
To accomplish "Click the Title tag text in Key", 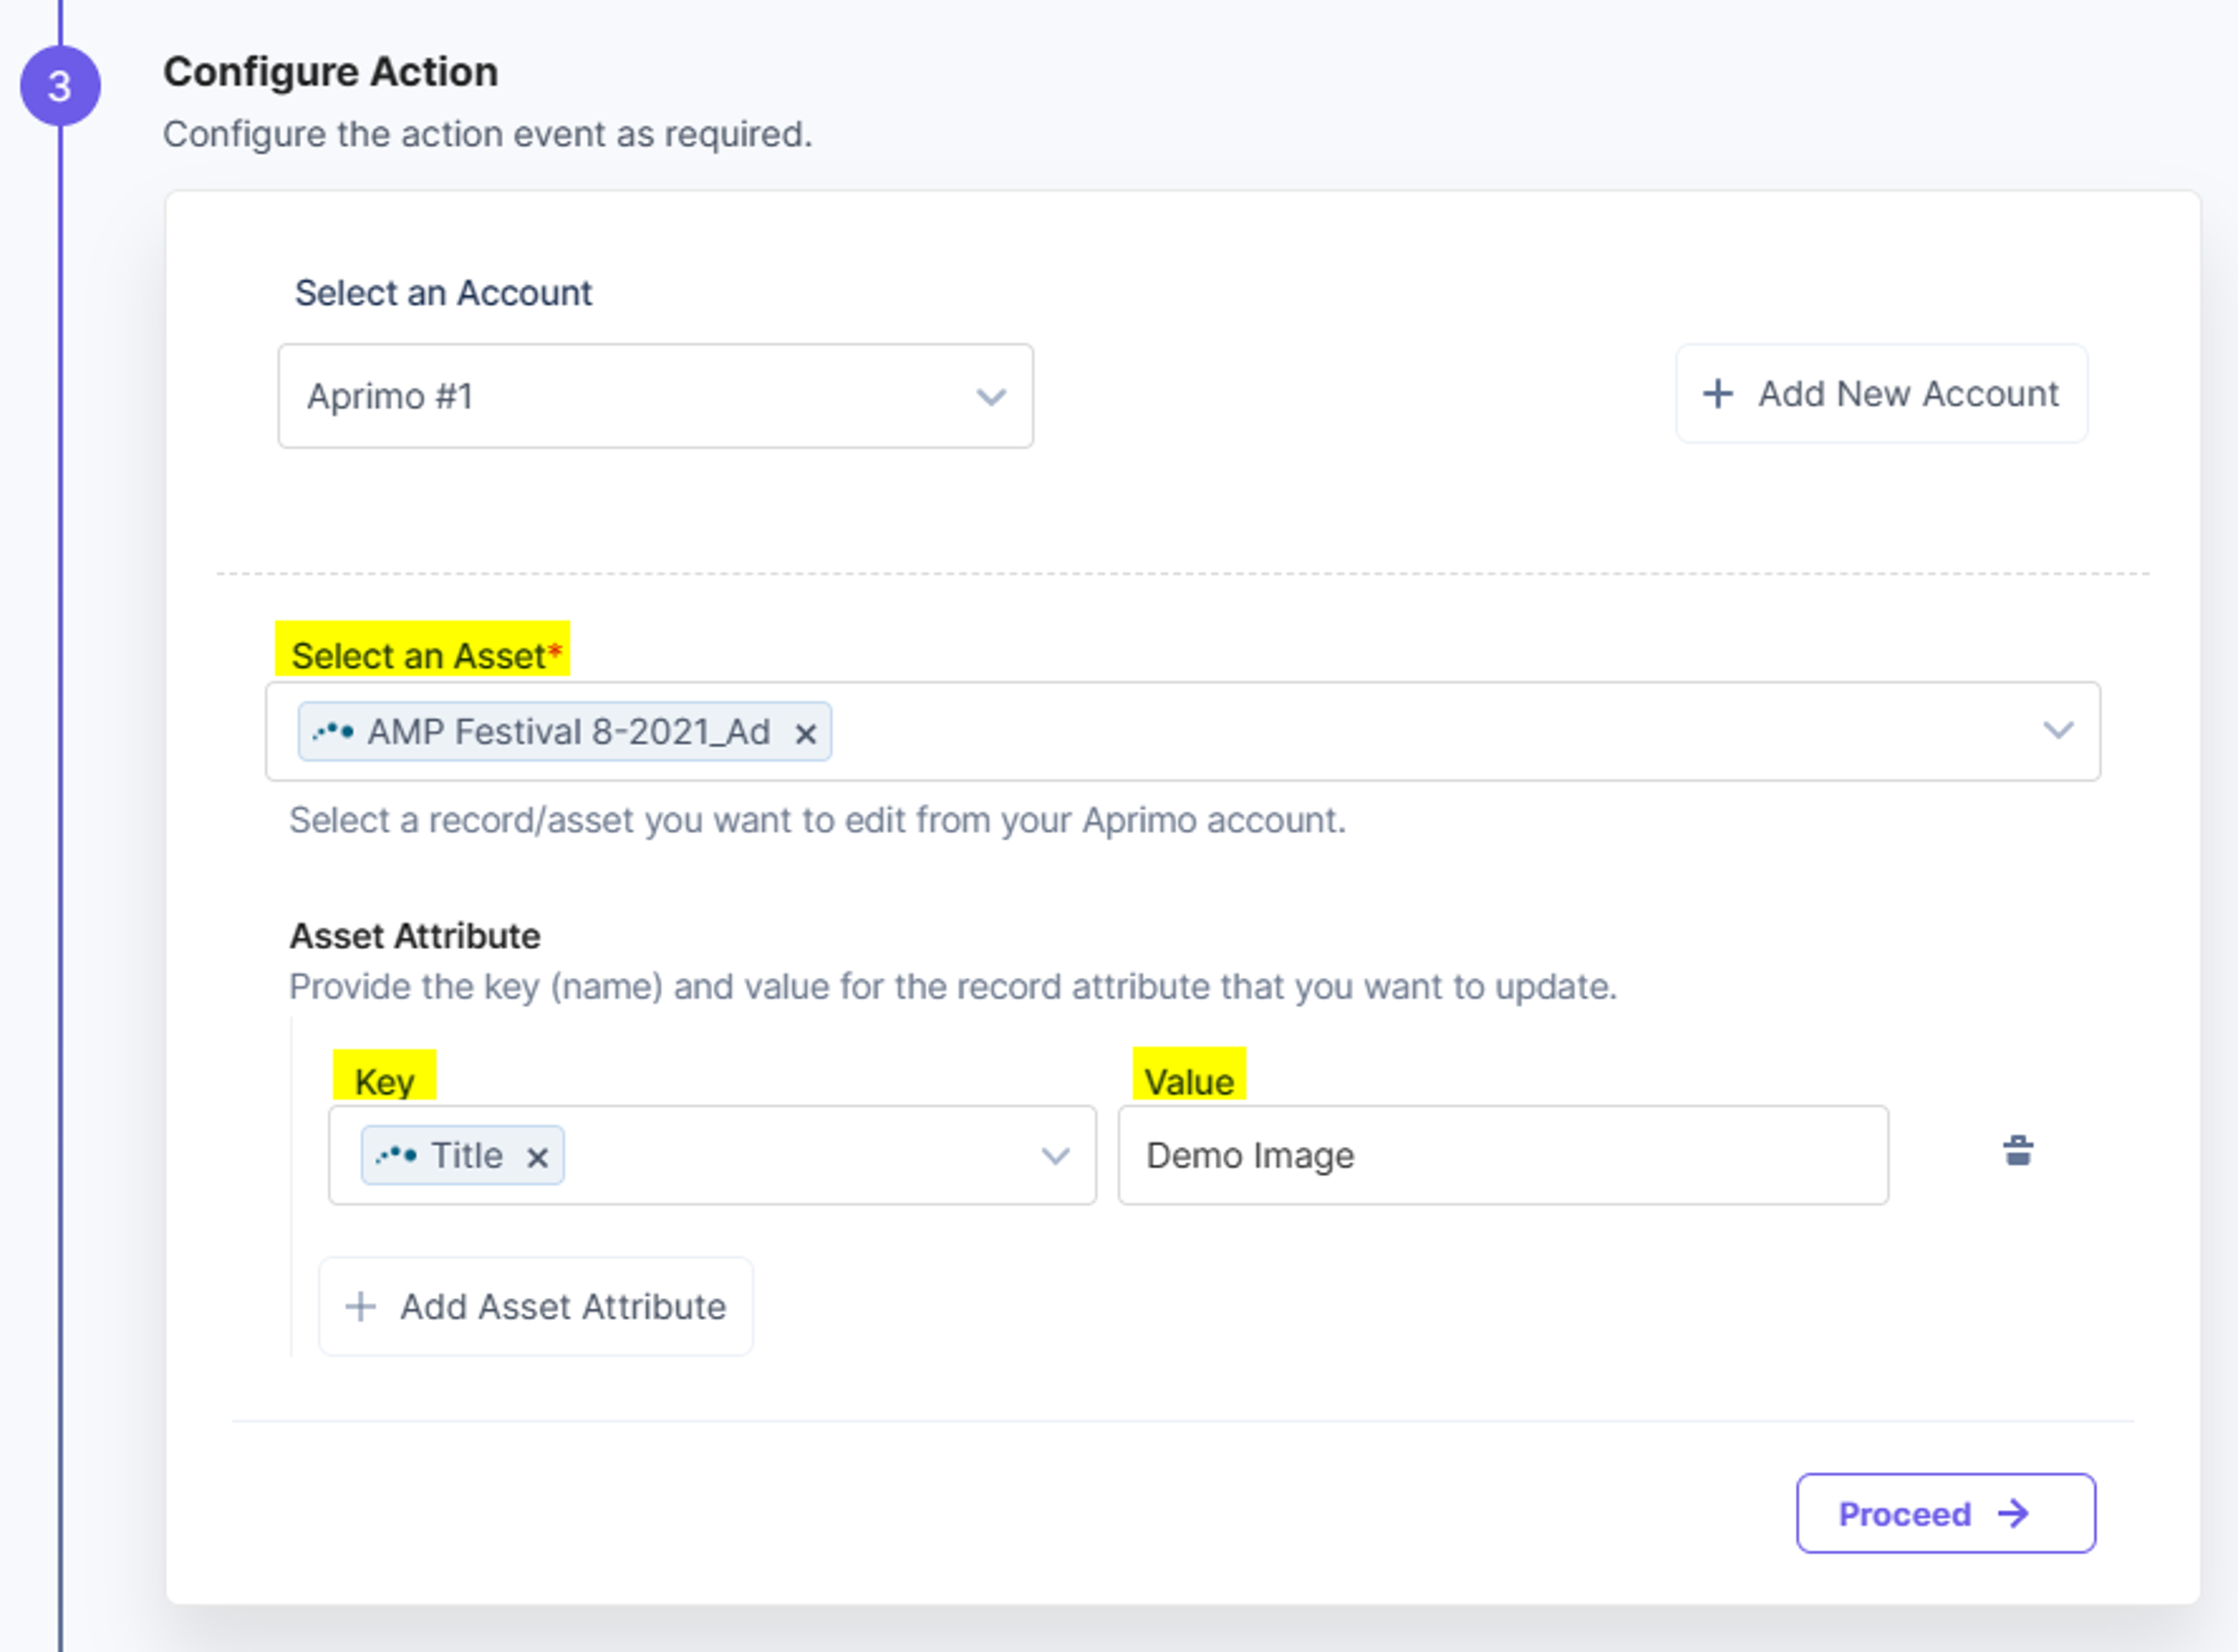I will pyautogui.click(x=466, y=1155).
